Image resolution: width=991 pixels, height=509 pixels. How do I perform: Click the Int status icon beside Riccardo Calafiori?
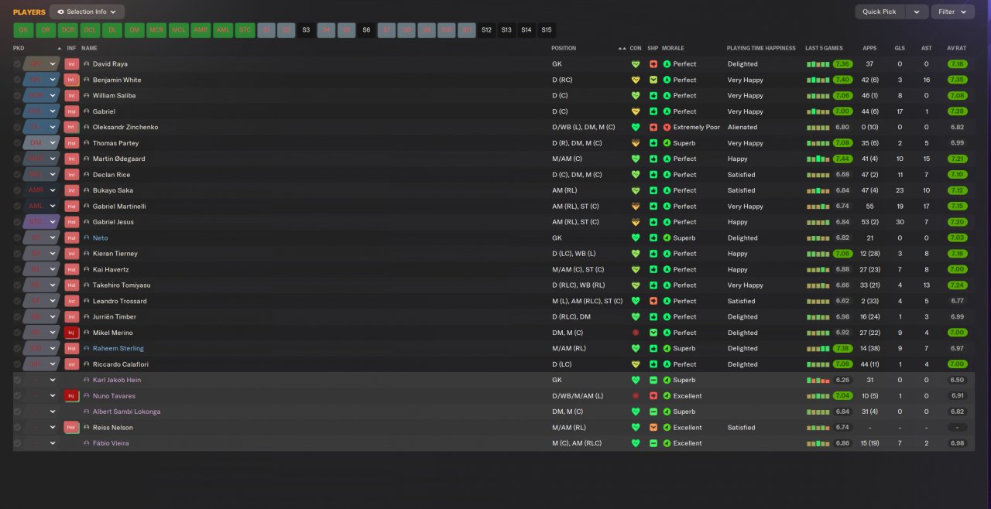pyautogui.click(x=72, y=364)
